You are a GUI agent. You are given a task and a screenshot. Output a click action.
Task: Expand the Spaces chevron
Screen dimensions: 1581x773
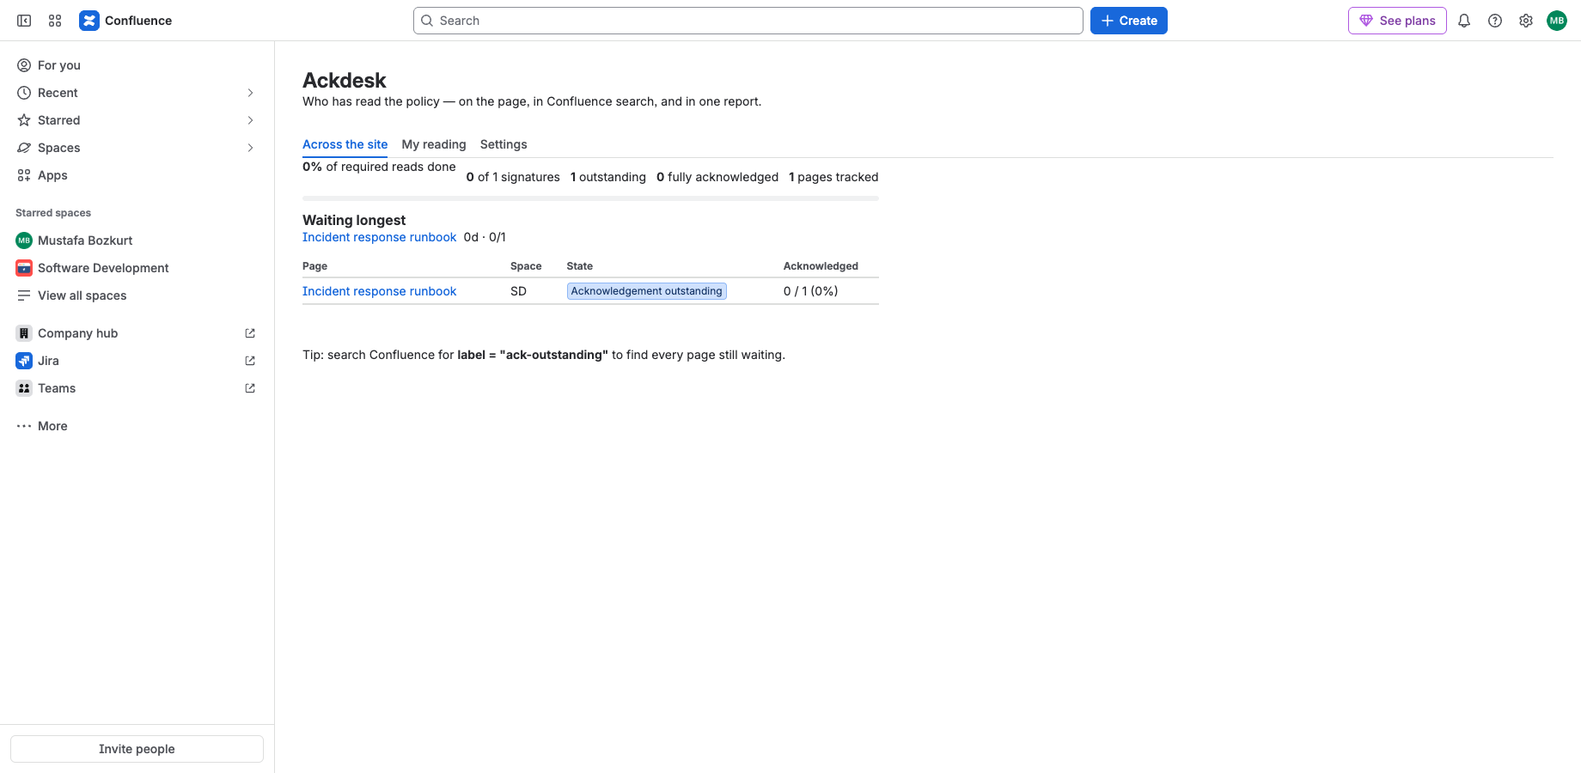click(250, 148)
